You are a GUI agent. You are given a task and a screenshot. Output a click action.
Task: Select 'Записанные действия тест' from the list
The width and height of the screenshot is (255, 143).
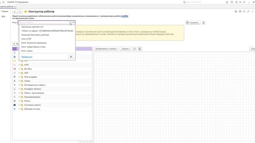[47, 27]
